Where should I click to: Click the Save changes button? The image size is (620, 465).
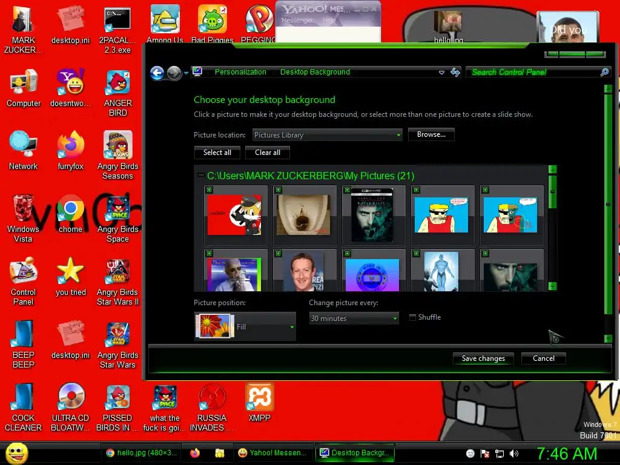click(483, 358)
